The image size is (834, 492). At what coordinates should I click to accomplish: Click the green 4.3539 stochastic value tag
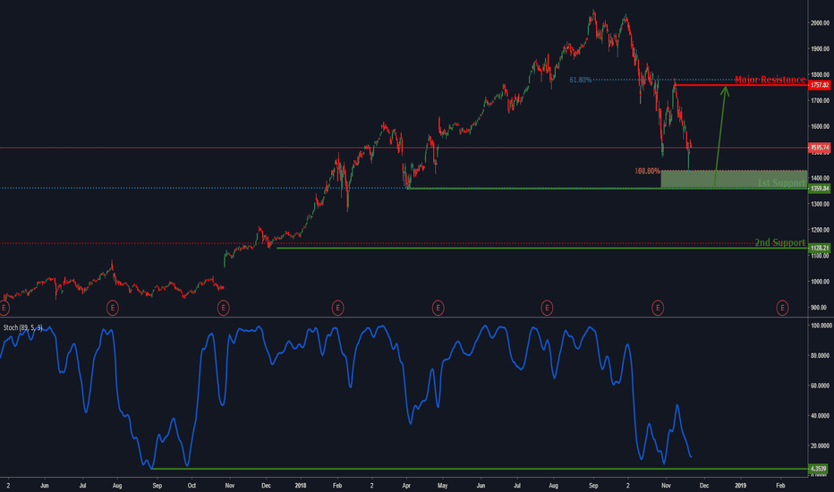click(x=819, y=469)
